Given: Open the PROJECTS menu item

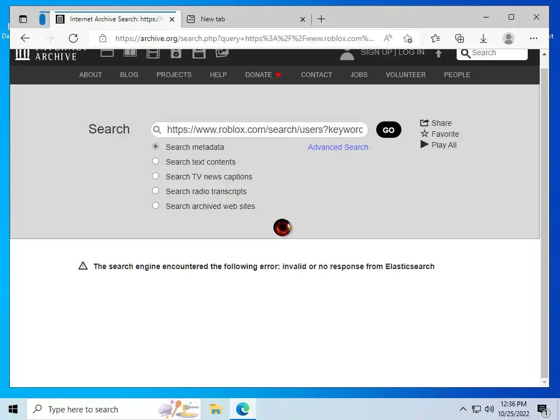Looking at the screenshot, I should (174, 74).
